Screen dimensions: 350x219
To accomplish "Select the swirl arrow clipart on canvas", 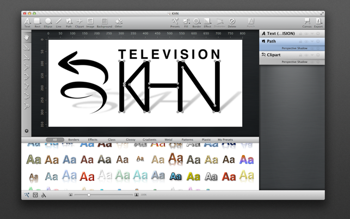I will coord(83,82).
